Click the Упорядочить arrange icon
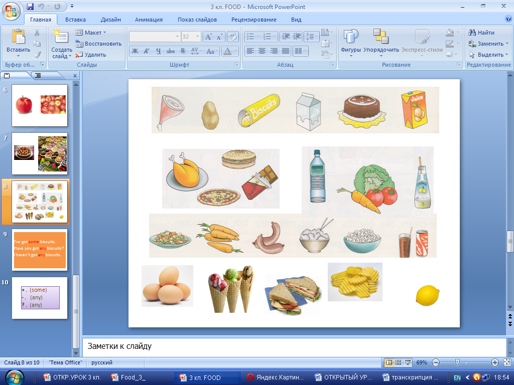This screenshot has width=514, height=385. (x=381, y=37)
